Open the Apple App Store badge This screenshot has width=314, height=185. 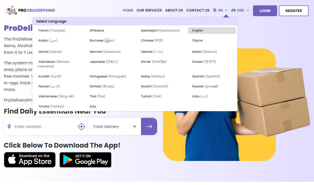(x=30, y=160)
